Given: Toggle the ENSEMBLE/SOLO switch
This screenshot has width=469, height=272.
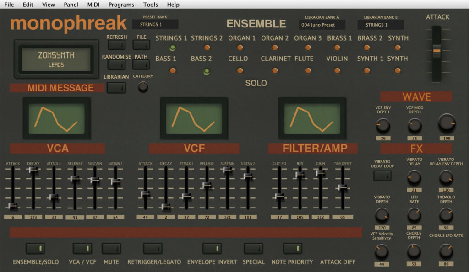Looking at the screenshot, I should (x=35, y=248).
